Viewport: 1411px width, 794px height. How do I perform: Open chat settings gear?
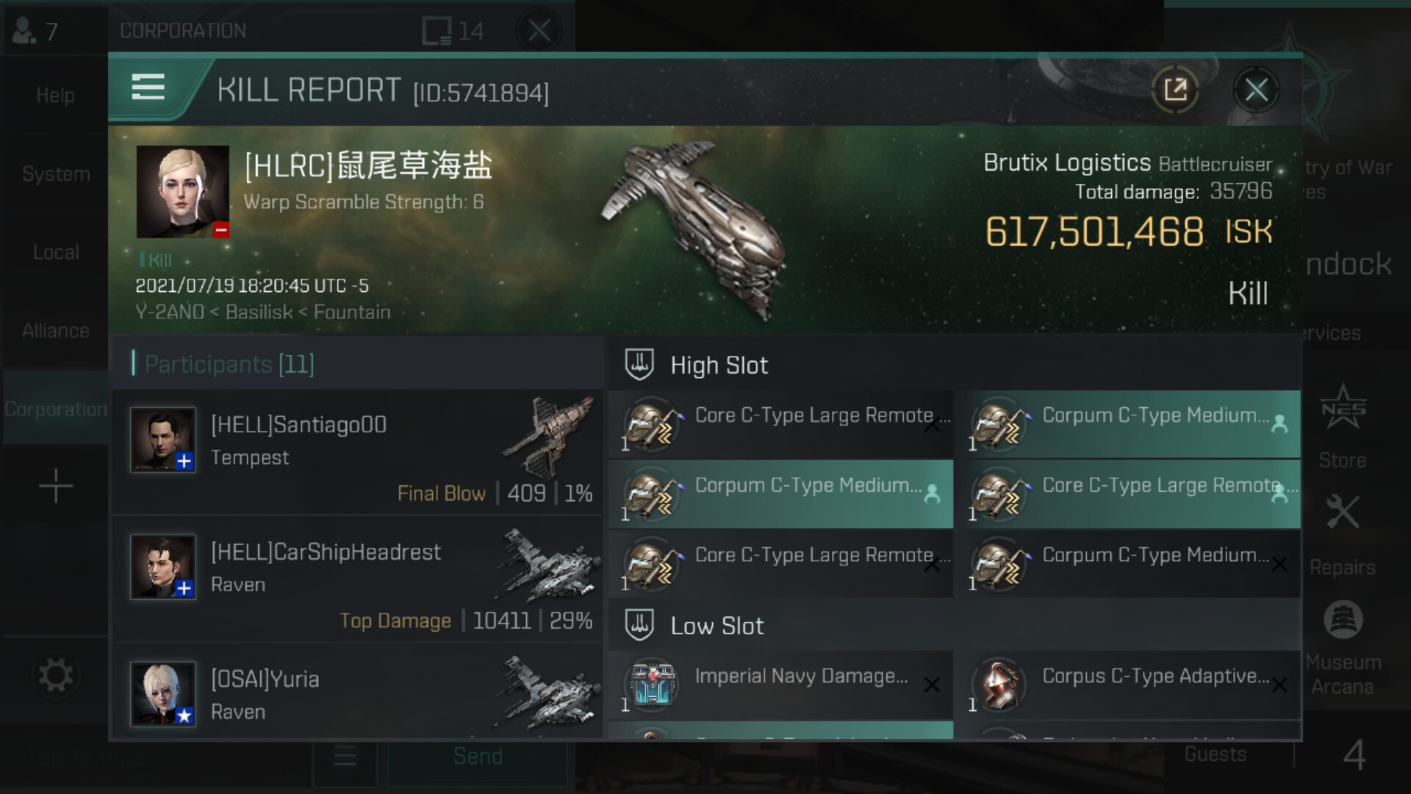click(x=56, y=675)
